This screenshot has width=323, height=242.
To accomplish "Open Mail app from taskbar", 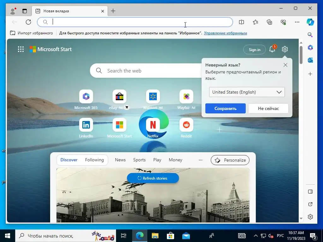I will tap(186, 236).
